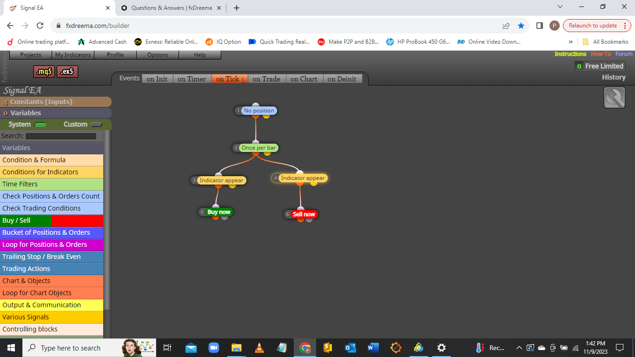
Task: Click the wrench settings icon
Action: pos(614,98)
